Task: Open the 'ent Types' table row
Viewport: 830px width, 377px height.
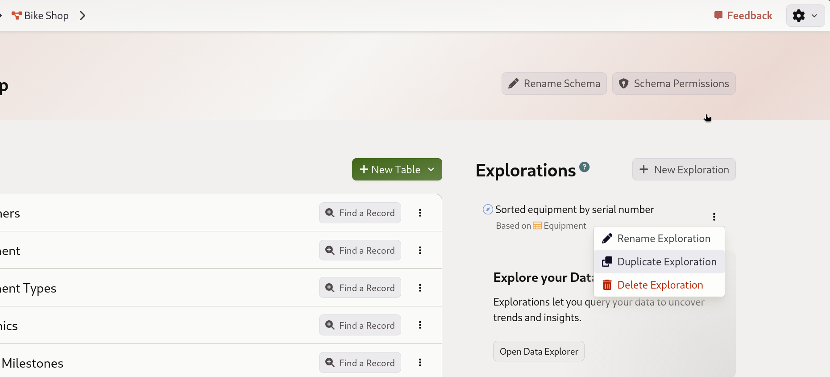Action: click(x=28, y=289)
